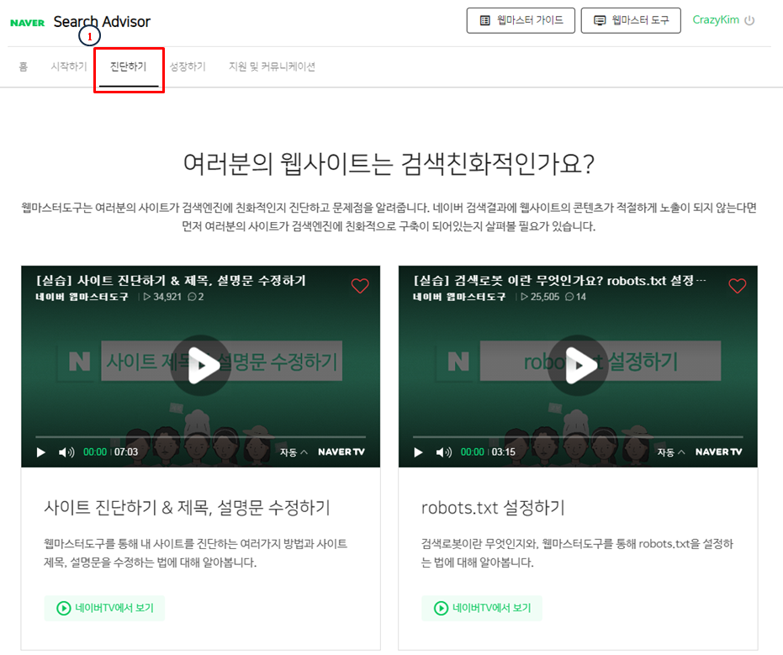Image resolution: width=783 pixels, height=655 pixels.
Task: Click the comment count 2 icon on first video
Action: 196,297
